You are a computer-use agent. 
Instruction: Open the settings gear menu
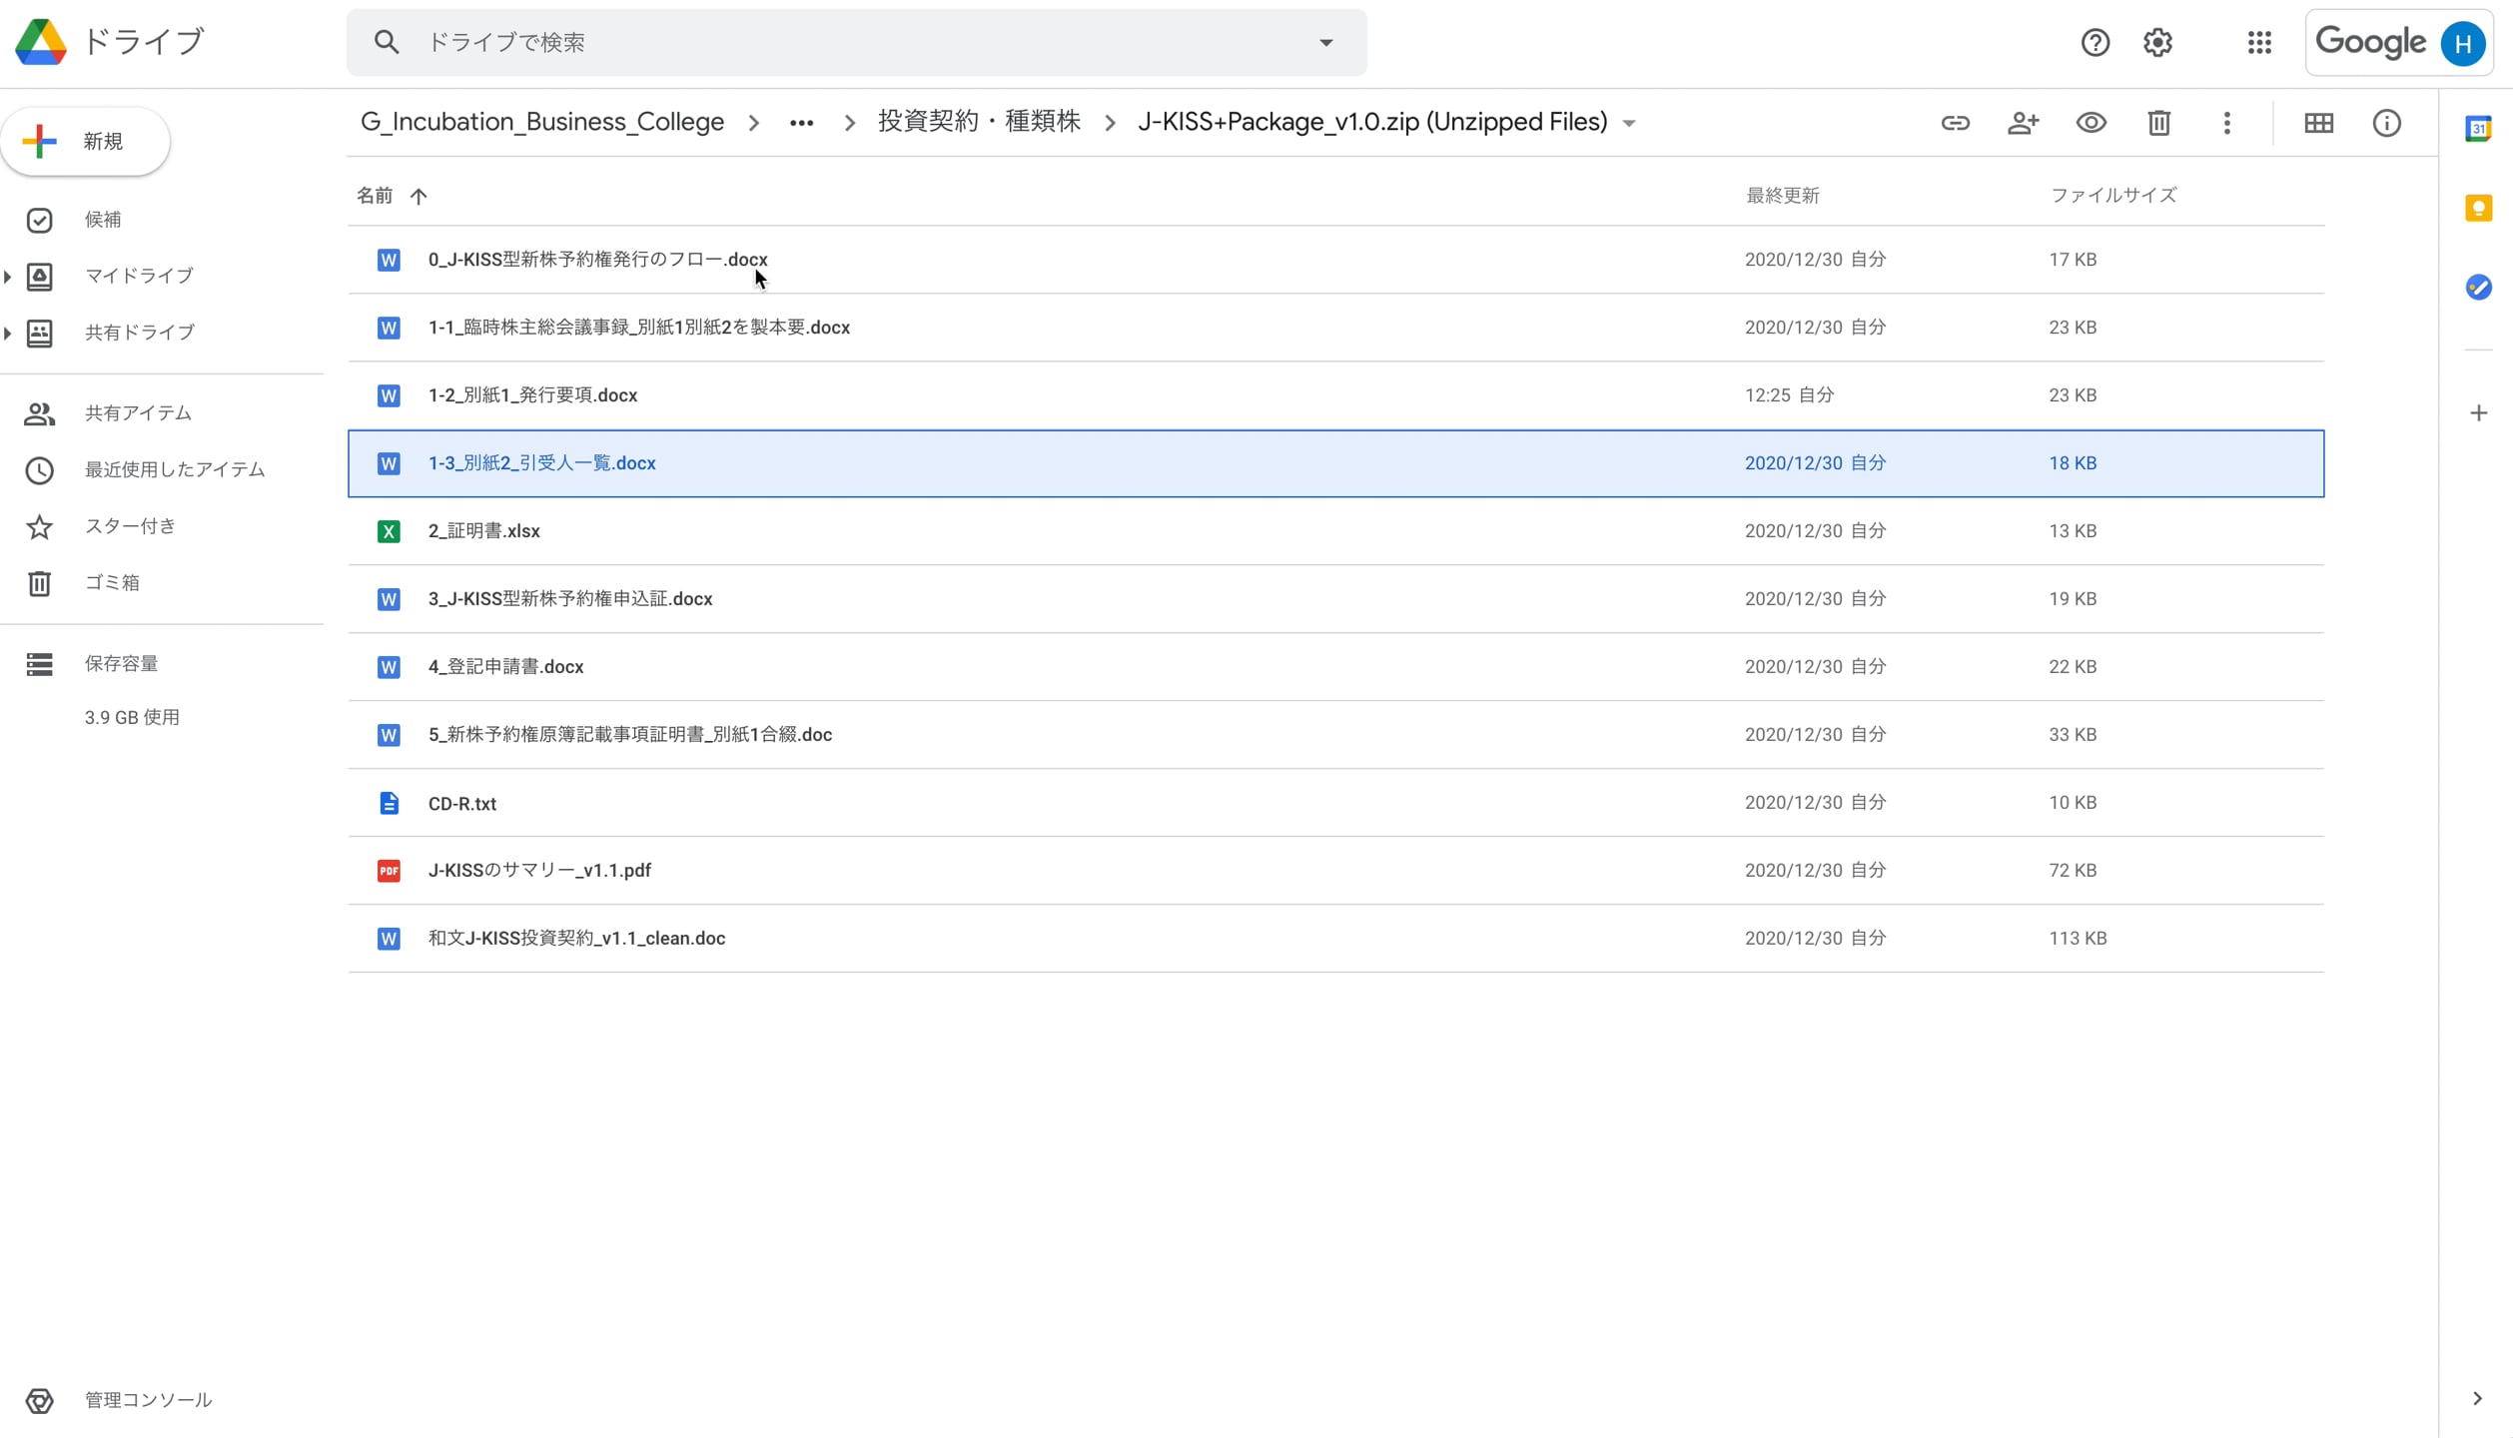pyautogui.click(x=2157, y=42)
